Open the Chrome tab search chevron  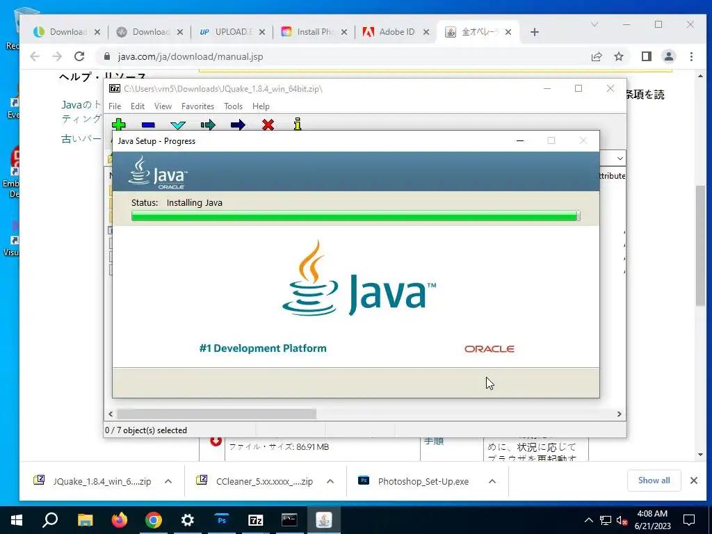(x=594, y=24)
